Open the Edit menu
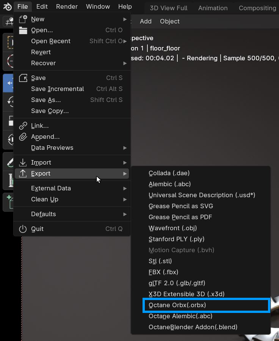Screen dimensions: 279x341 pyautogui.click(x=42, y=6)
